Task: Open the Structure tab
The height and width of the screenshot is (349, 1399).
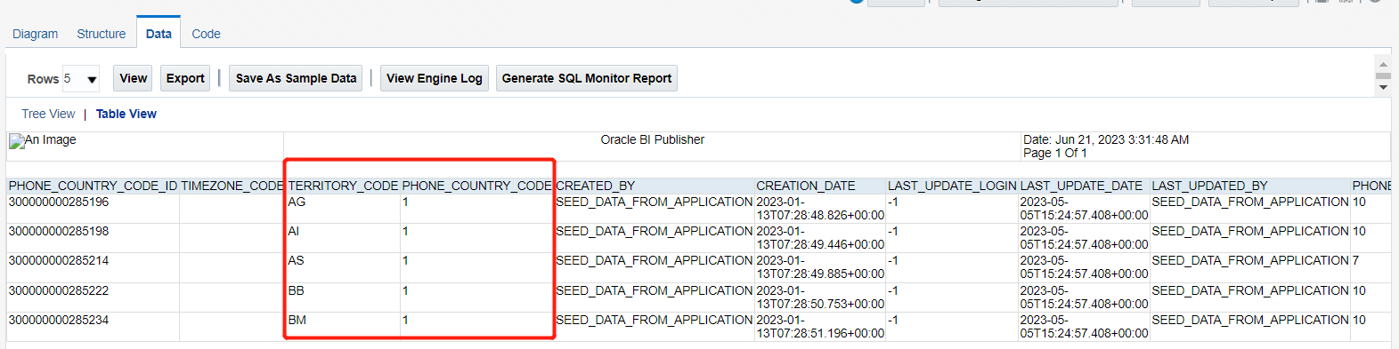Action: 102,34
